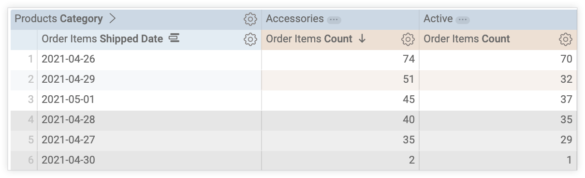The image size is (585, 178).
Task: Click Accessories count value 51
Action: 409,79
